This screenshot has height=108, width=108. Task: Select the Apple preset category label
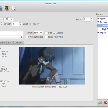point(103,18)
